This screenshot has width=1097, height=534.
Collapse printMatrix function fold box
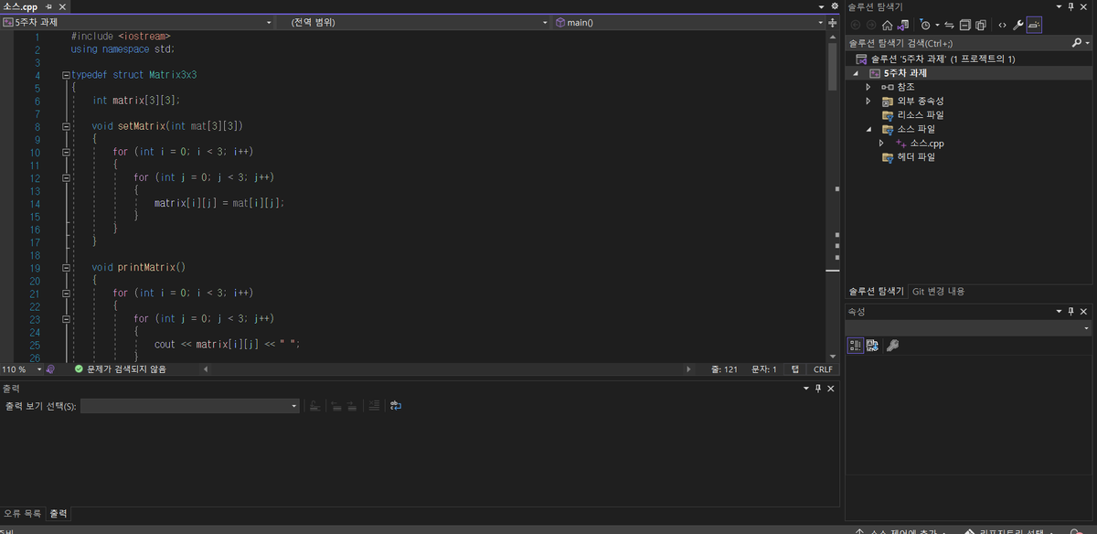pos(65,267)
